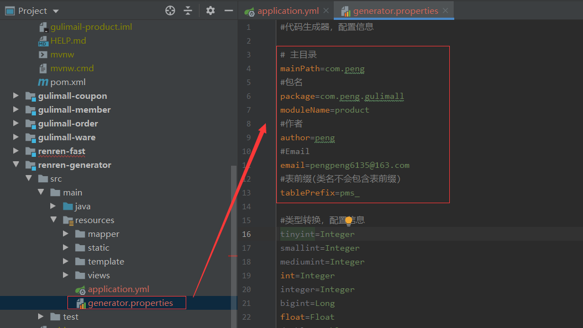Switch to the application.yml tab

tap(288, 11)
